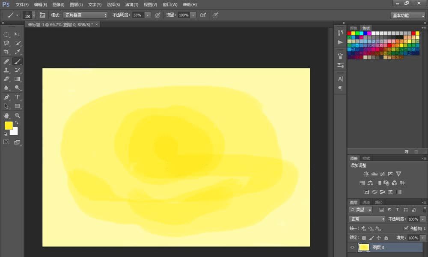Click the 图层 0 layer thumbnail
Screen dimensions: 428x257
[x=364, y=248]
